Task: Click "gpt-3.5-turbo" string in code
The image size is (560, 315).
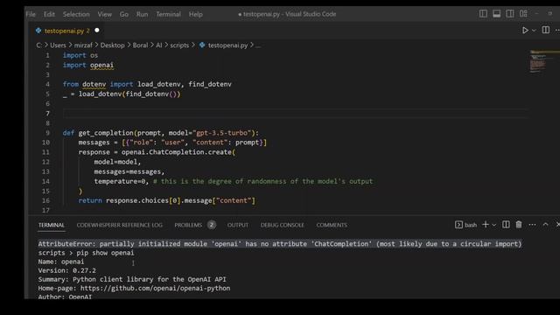Action: 223,133
